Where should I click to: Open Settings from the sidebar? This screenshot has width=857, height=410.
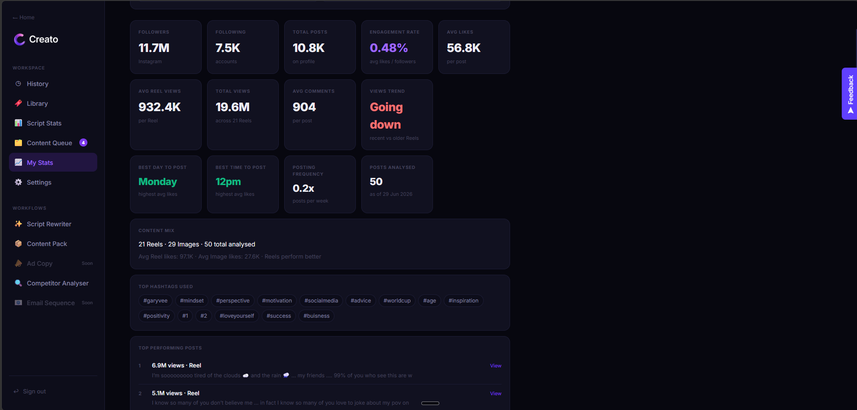[x=53, y=182]
